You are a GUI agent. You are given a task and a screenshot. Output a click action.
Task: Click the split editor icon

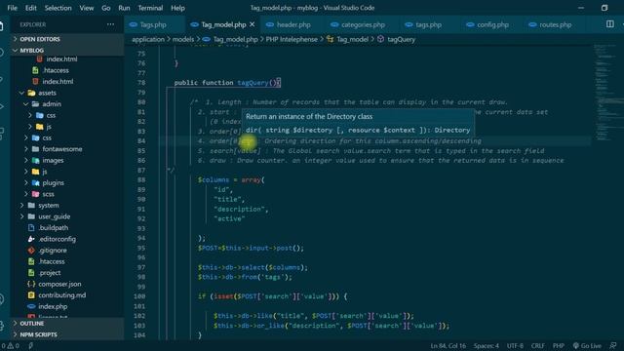click(x=609, y=24)
